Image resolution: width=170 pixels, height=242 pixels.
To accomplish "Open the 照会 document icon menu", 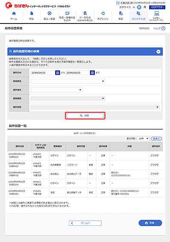I will [x=32, y=13].
